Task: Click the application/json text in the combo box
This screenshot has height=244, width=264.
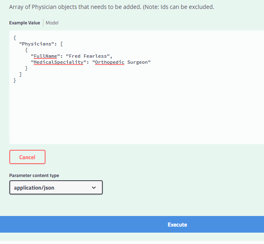Action: (x=34, y=188)
